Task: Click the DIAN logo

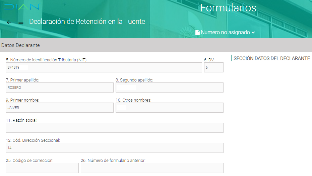Action: point(22,7)
